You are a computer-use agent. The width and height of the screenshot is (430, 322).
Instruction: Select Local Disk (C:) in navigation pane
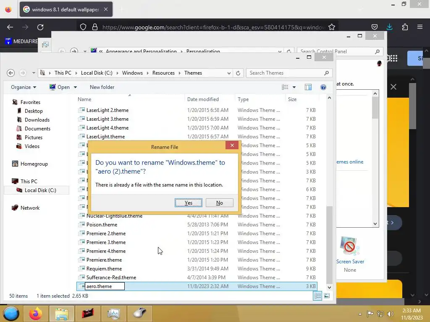[40, 190]
